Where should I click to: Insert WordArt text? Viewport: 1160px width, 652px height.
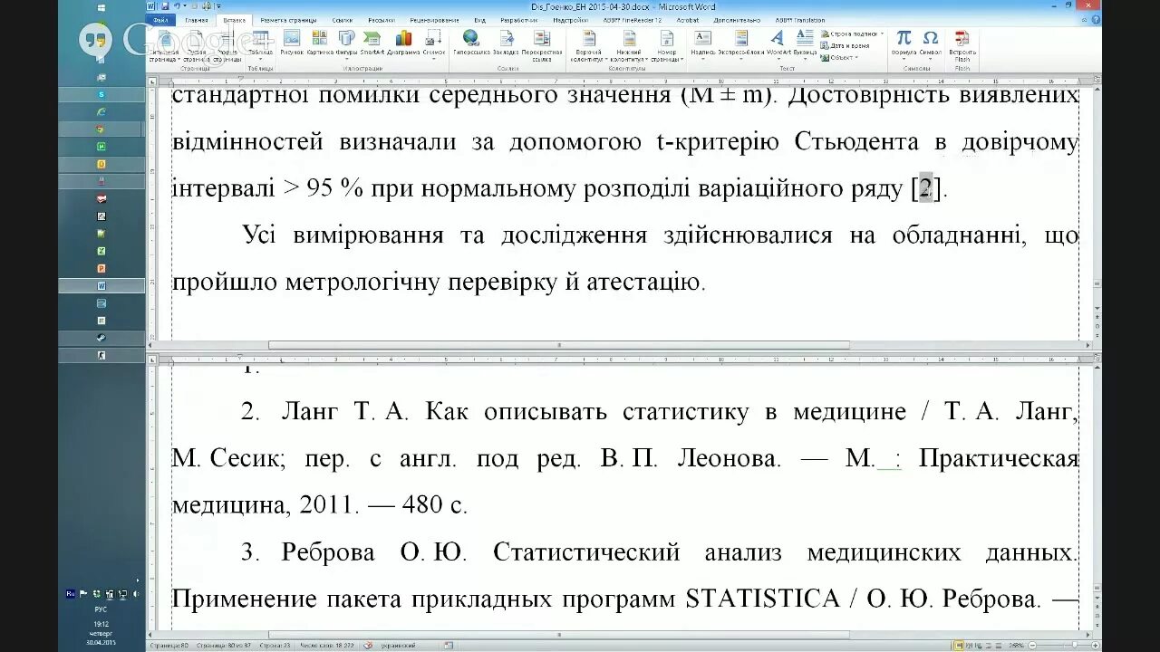point(778,45)
